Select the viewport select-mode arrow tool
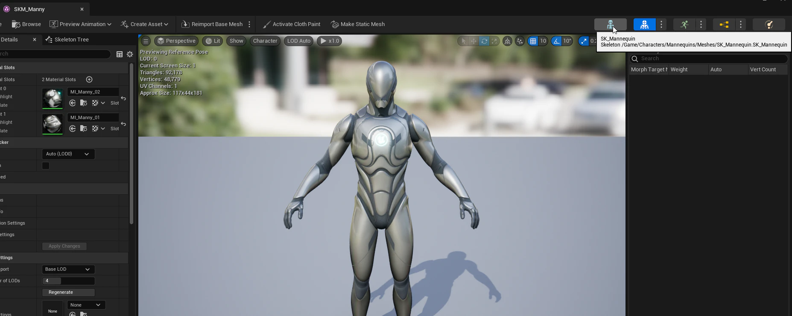Viewport: 792px width, 316px height. coord(463,41)
